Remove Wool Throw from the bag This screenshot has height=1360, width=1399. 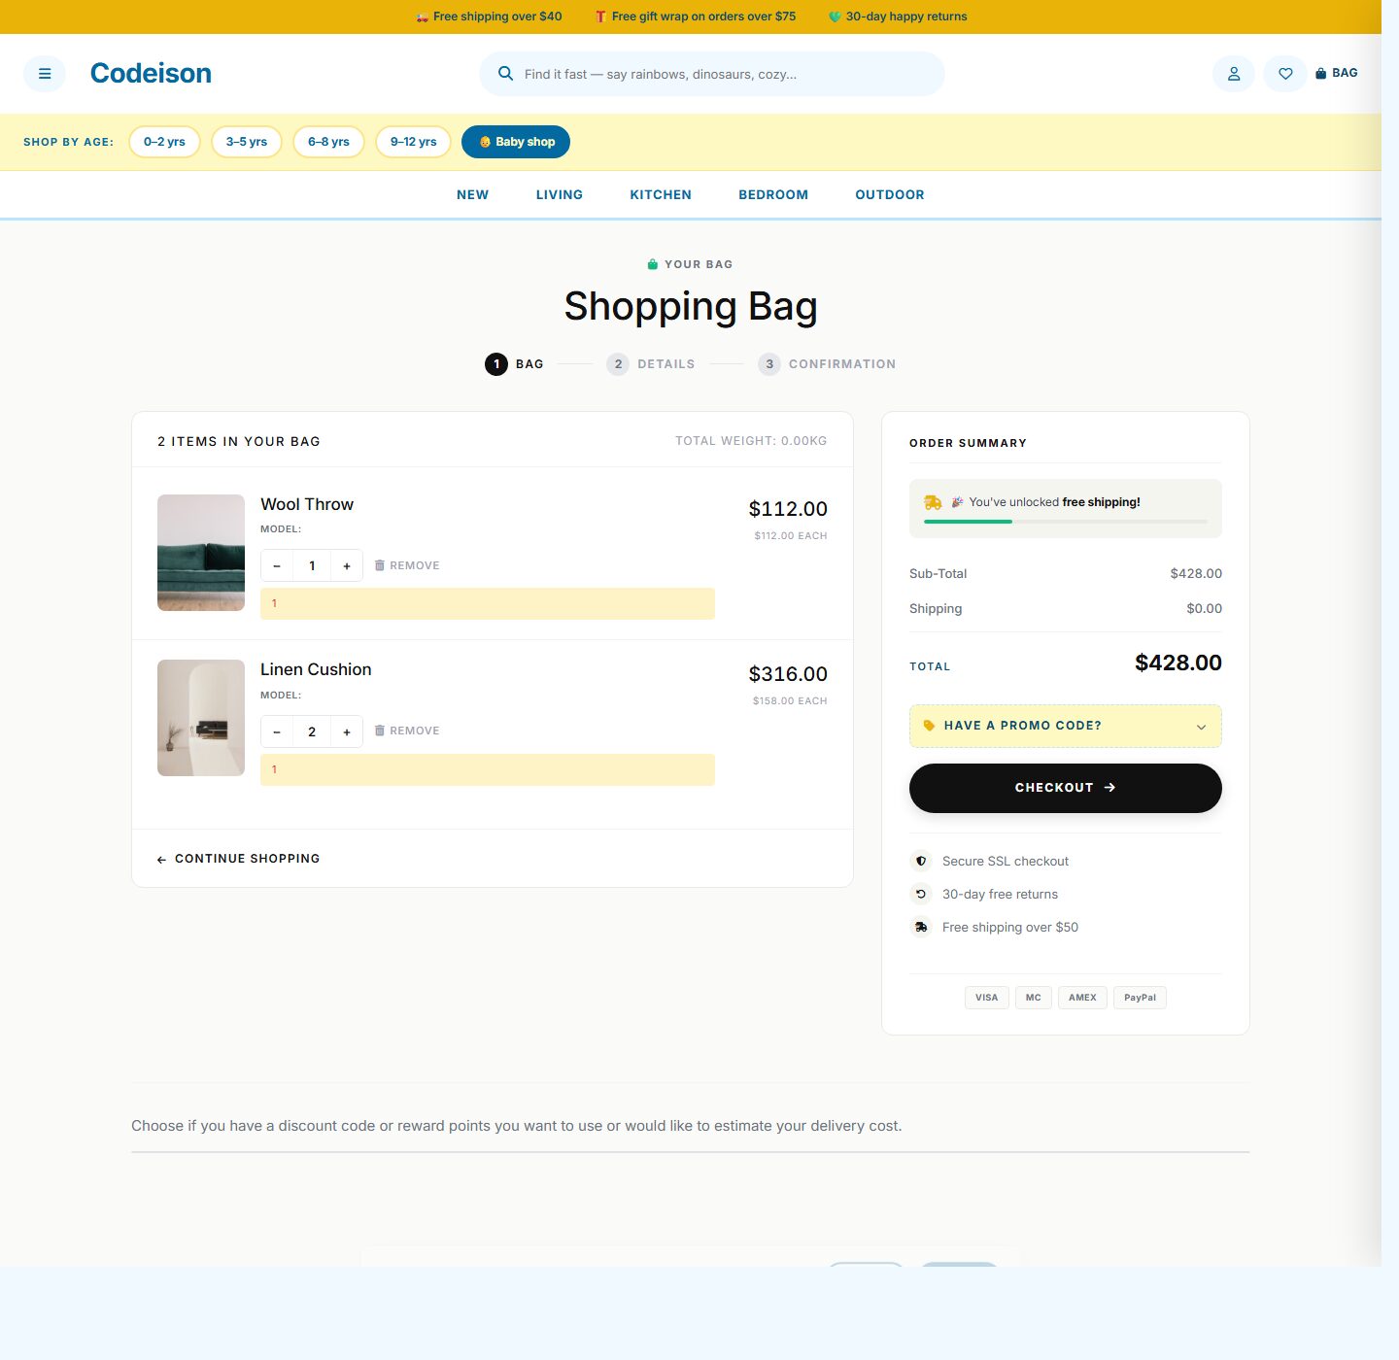(x=407, y=565)
